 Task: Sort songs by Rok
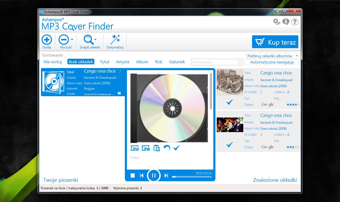click(x=159, y=62)
